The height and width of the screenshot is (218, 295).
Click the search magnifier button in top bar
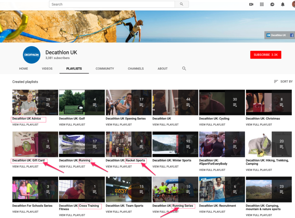pyautogui.click(x=181, y=4)
